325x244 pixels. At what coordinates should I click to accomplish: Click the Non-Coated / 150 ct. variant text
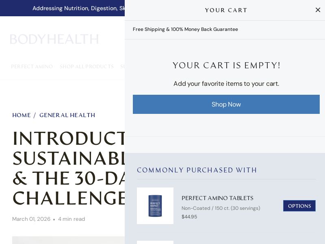[x=221, y=208]
